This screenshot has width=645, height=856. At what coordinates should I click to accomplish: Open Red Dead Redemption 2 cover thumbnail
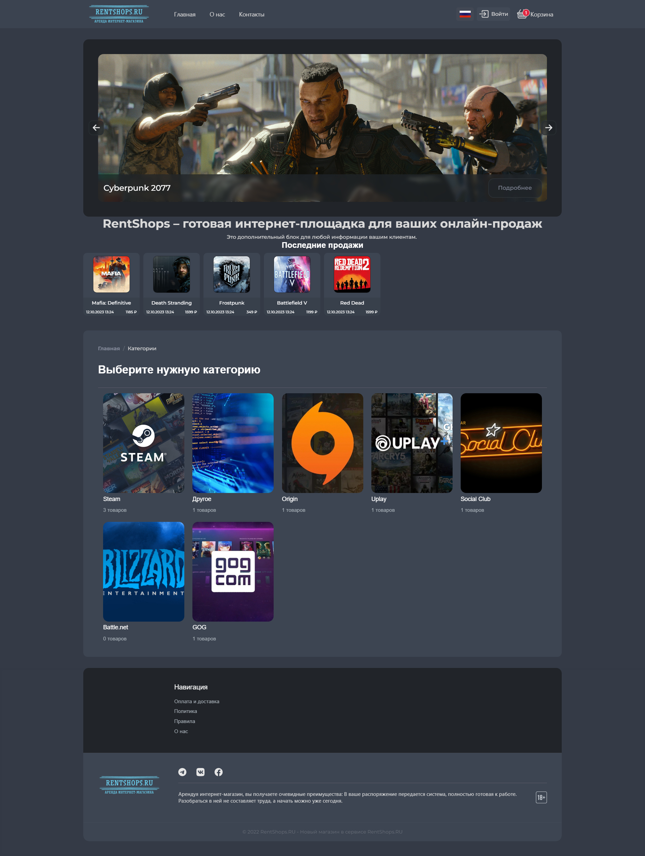pyautogui.click(x=352, y=274)
